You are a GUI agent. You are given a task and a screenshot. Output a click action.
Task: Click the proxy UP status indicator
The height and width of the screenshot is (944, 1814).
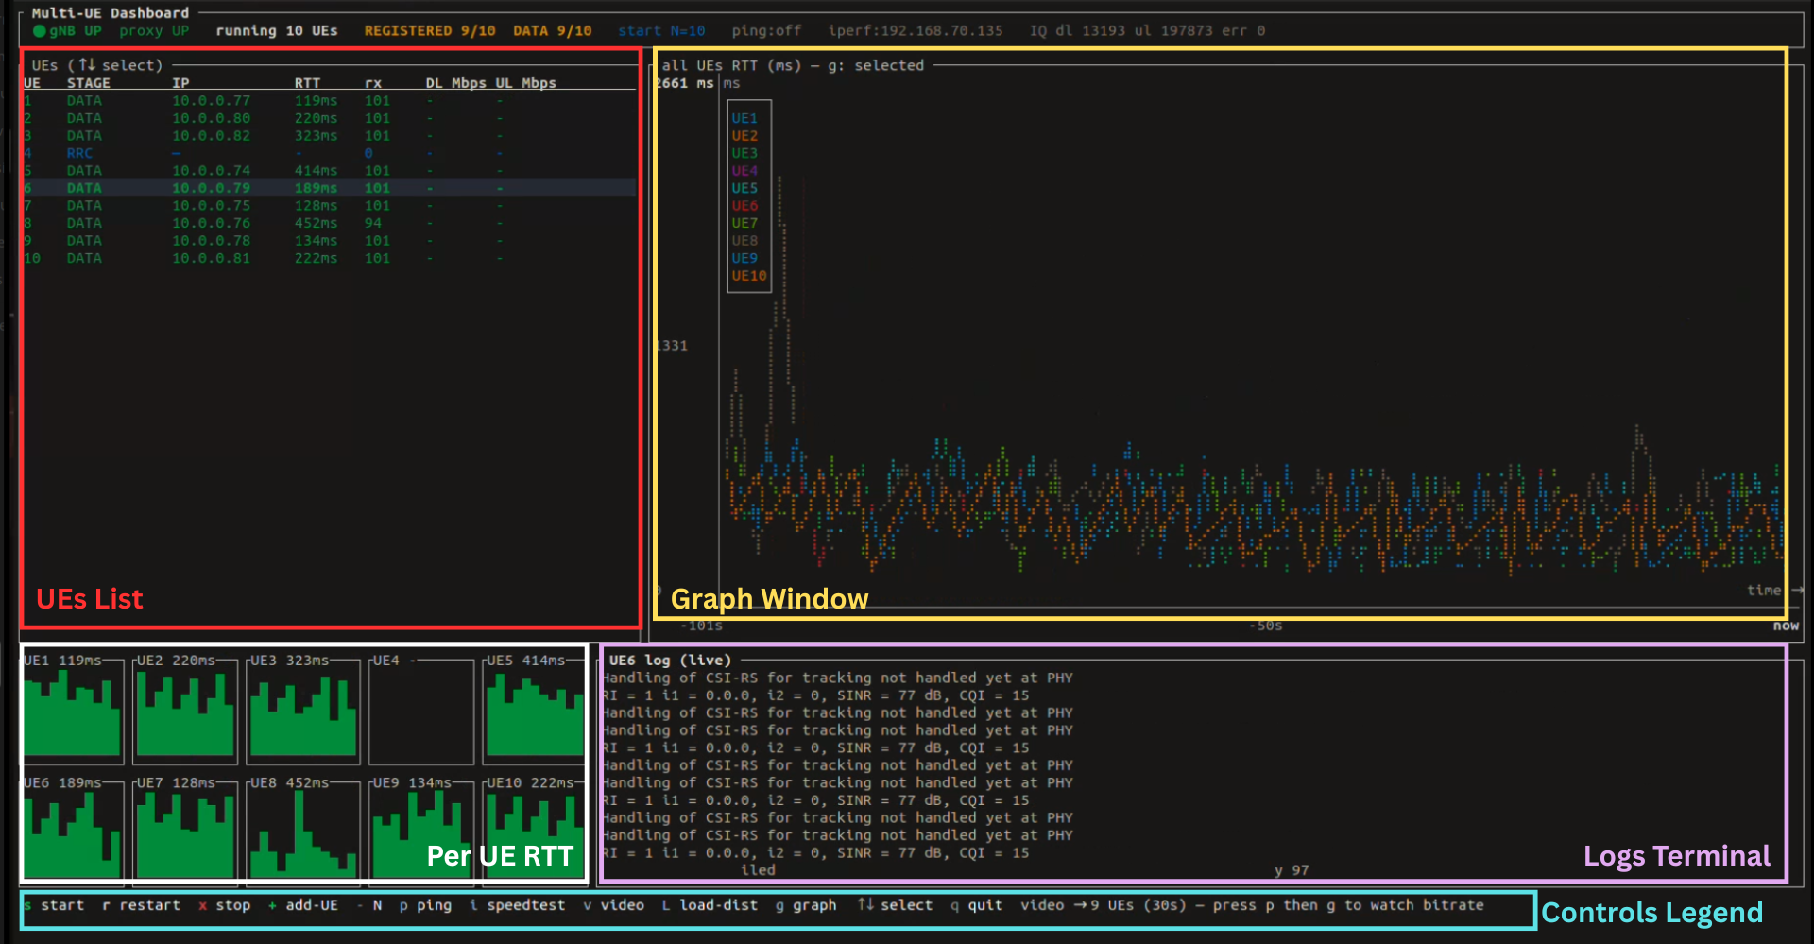point(154,31)
